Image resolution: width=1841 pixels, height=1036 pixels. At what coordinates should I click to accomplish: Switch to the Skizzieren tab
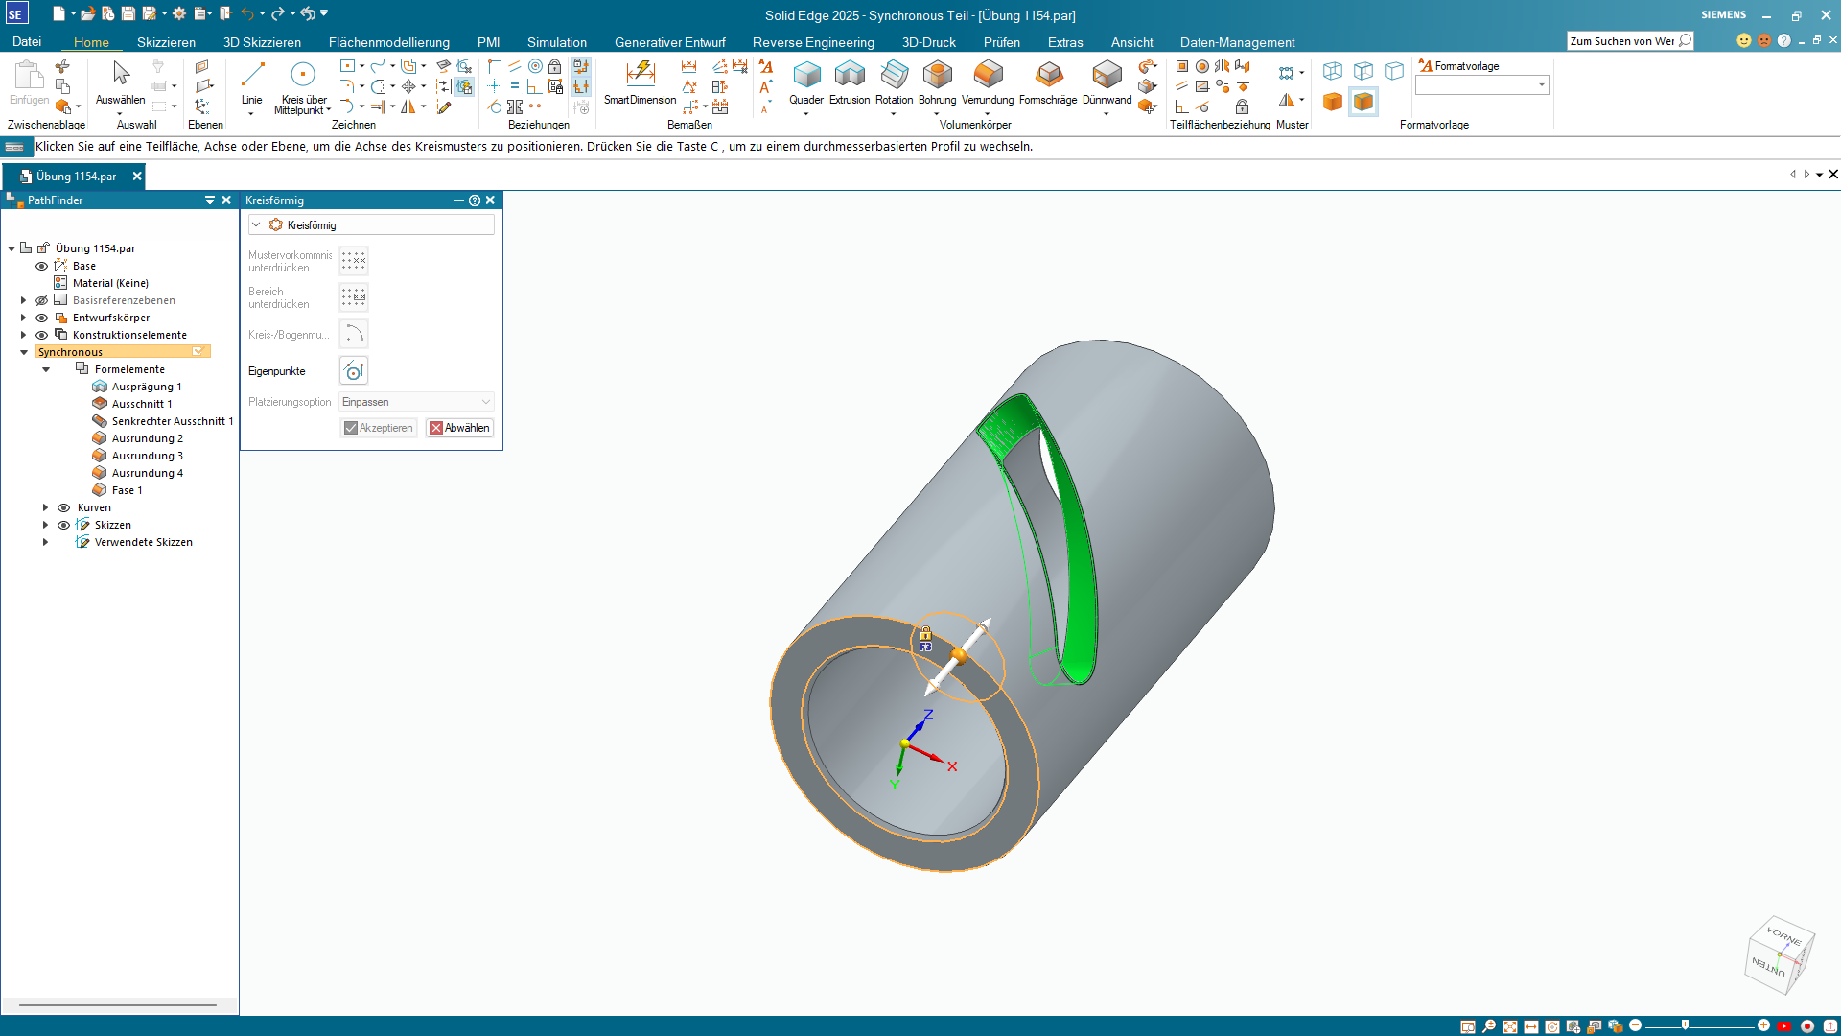point(166,42)
